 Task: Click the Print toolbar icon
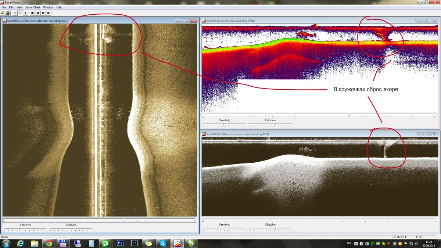(x=8, y=13)
